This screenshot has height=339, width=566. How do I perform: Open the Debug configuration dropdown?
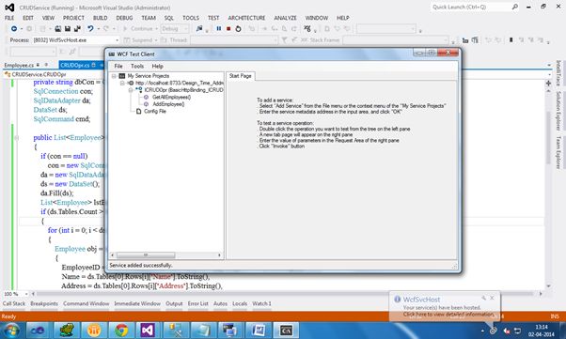pos(186,28)
